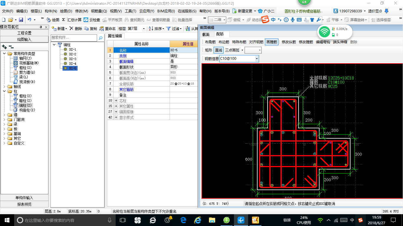Expand 其它属性 property group

[x=116, y=106]
